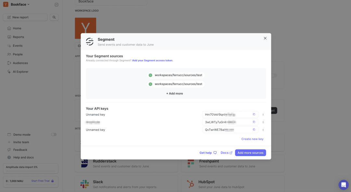Open the Rudderstack integration card

126,164
